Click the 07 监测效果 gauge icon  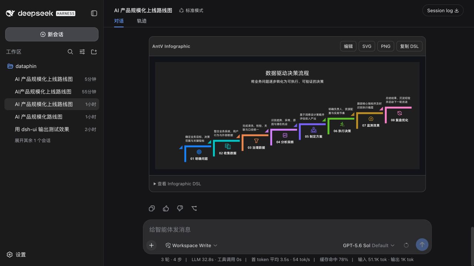click(x=371, y=119)
